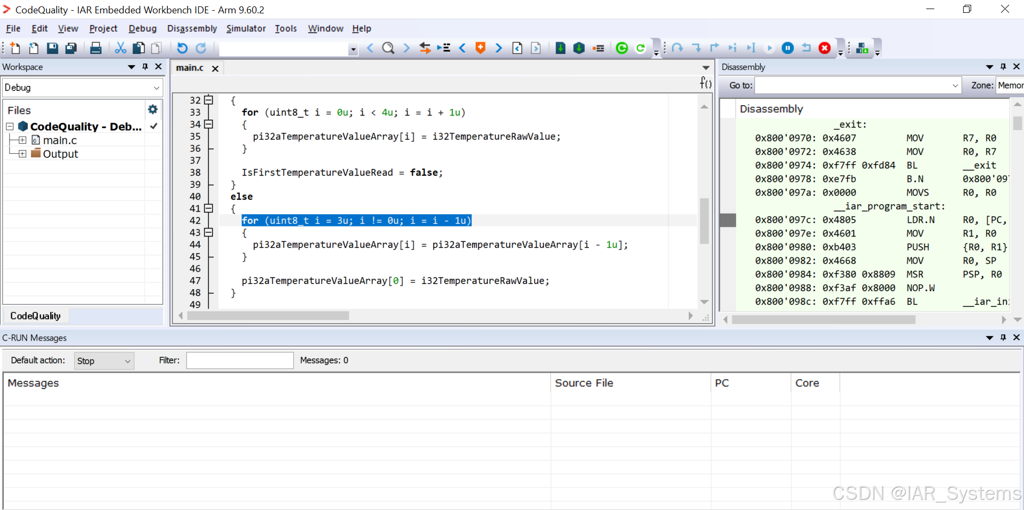Switch to the main.c editor tab

(190, 68)
